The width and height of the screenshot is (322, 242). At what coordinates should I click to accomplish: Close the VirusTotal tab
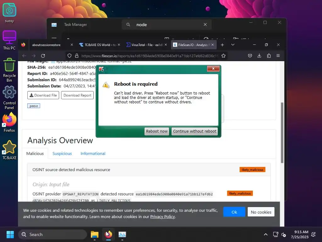166,45
